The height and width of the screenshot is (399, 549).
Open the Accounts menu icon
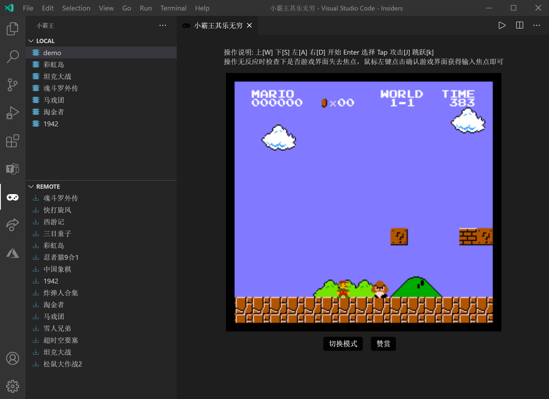coord(12,358)
